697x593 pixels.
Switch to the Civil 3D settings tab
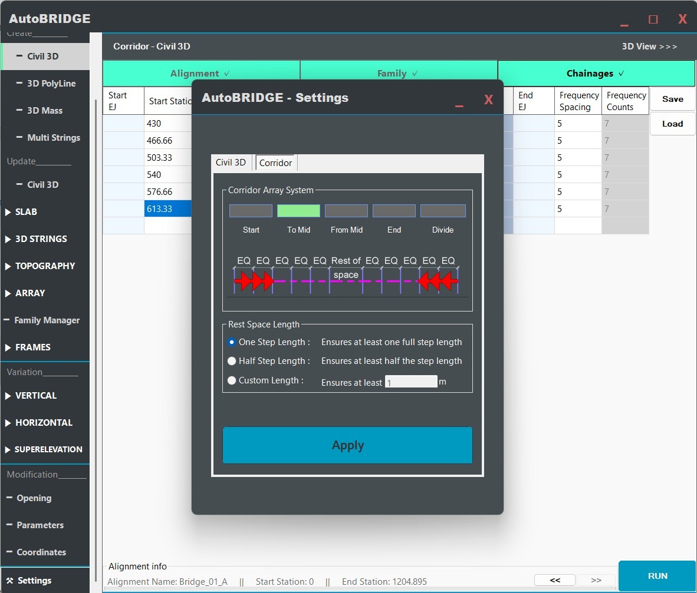pyautogui.click(x=231, y=163)
